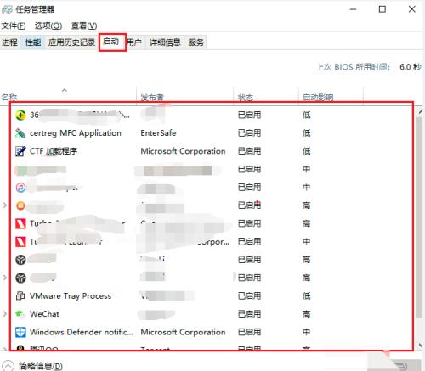
Task: Switch to the 性能 tab
Action: (x=33, y=42)
